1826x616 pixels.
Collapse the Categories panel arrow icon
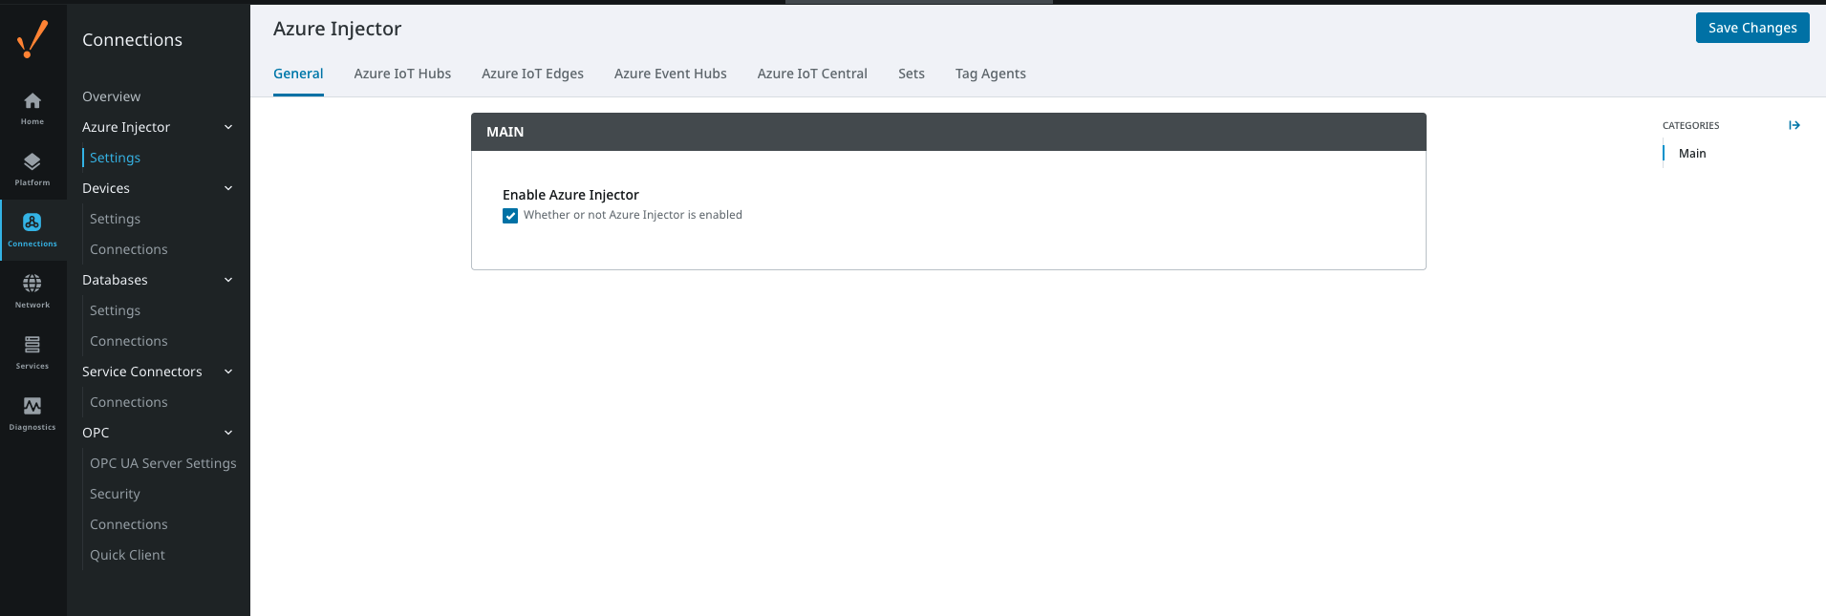tap(1794, 125)
